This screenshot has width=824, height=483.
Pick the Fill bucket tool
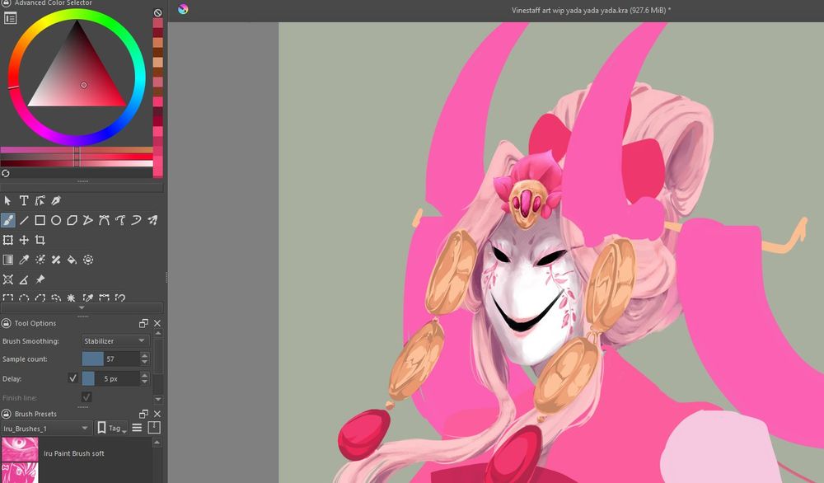tap(72, 260)
